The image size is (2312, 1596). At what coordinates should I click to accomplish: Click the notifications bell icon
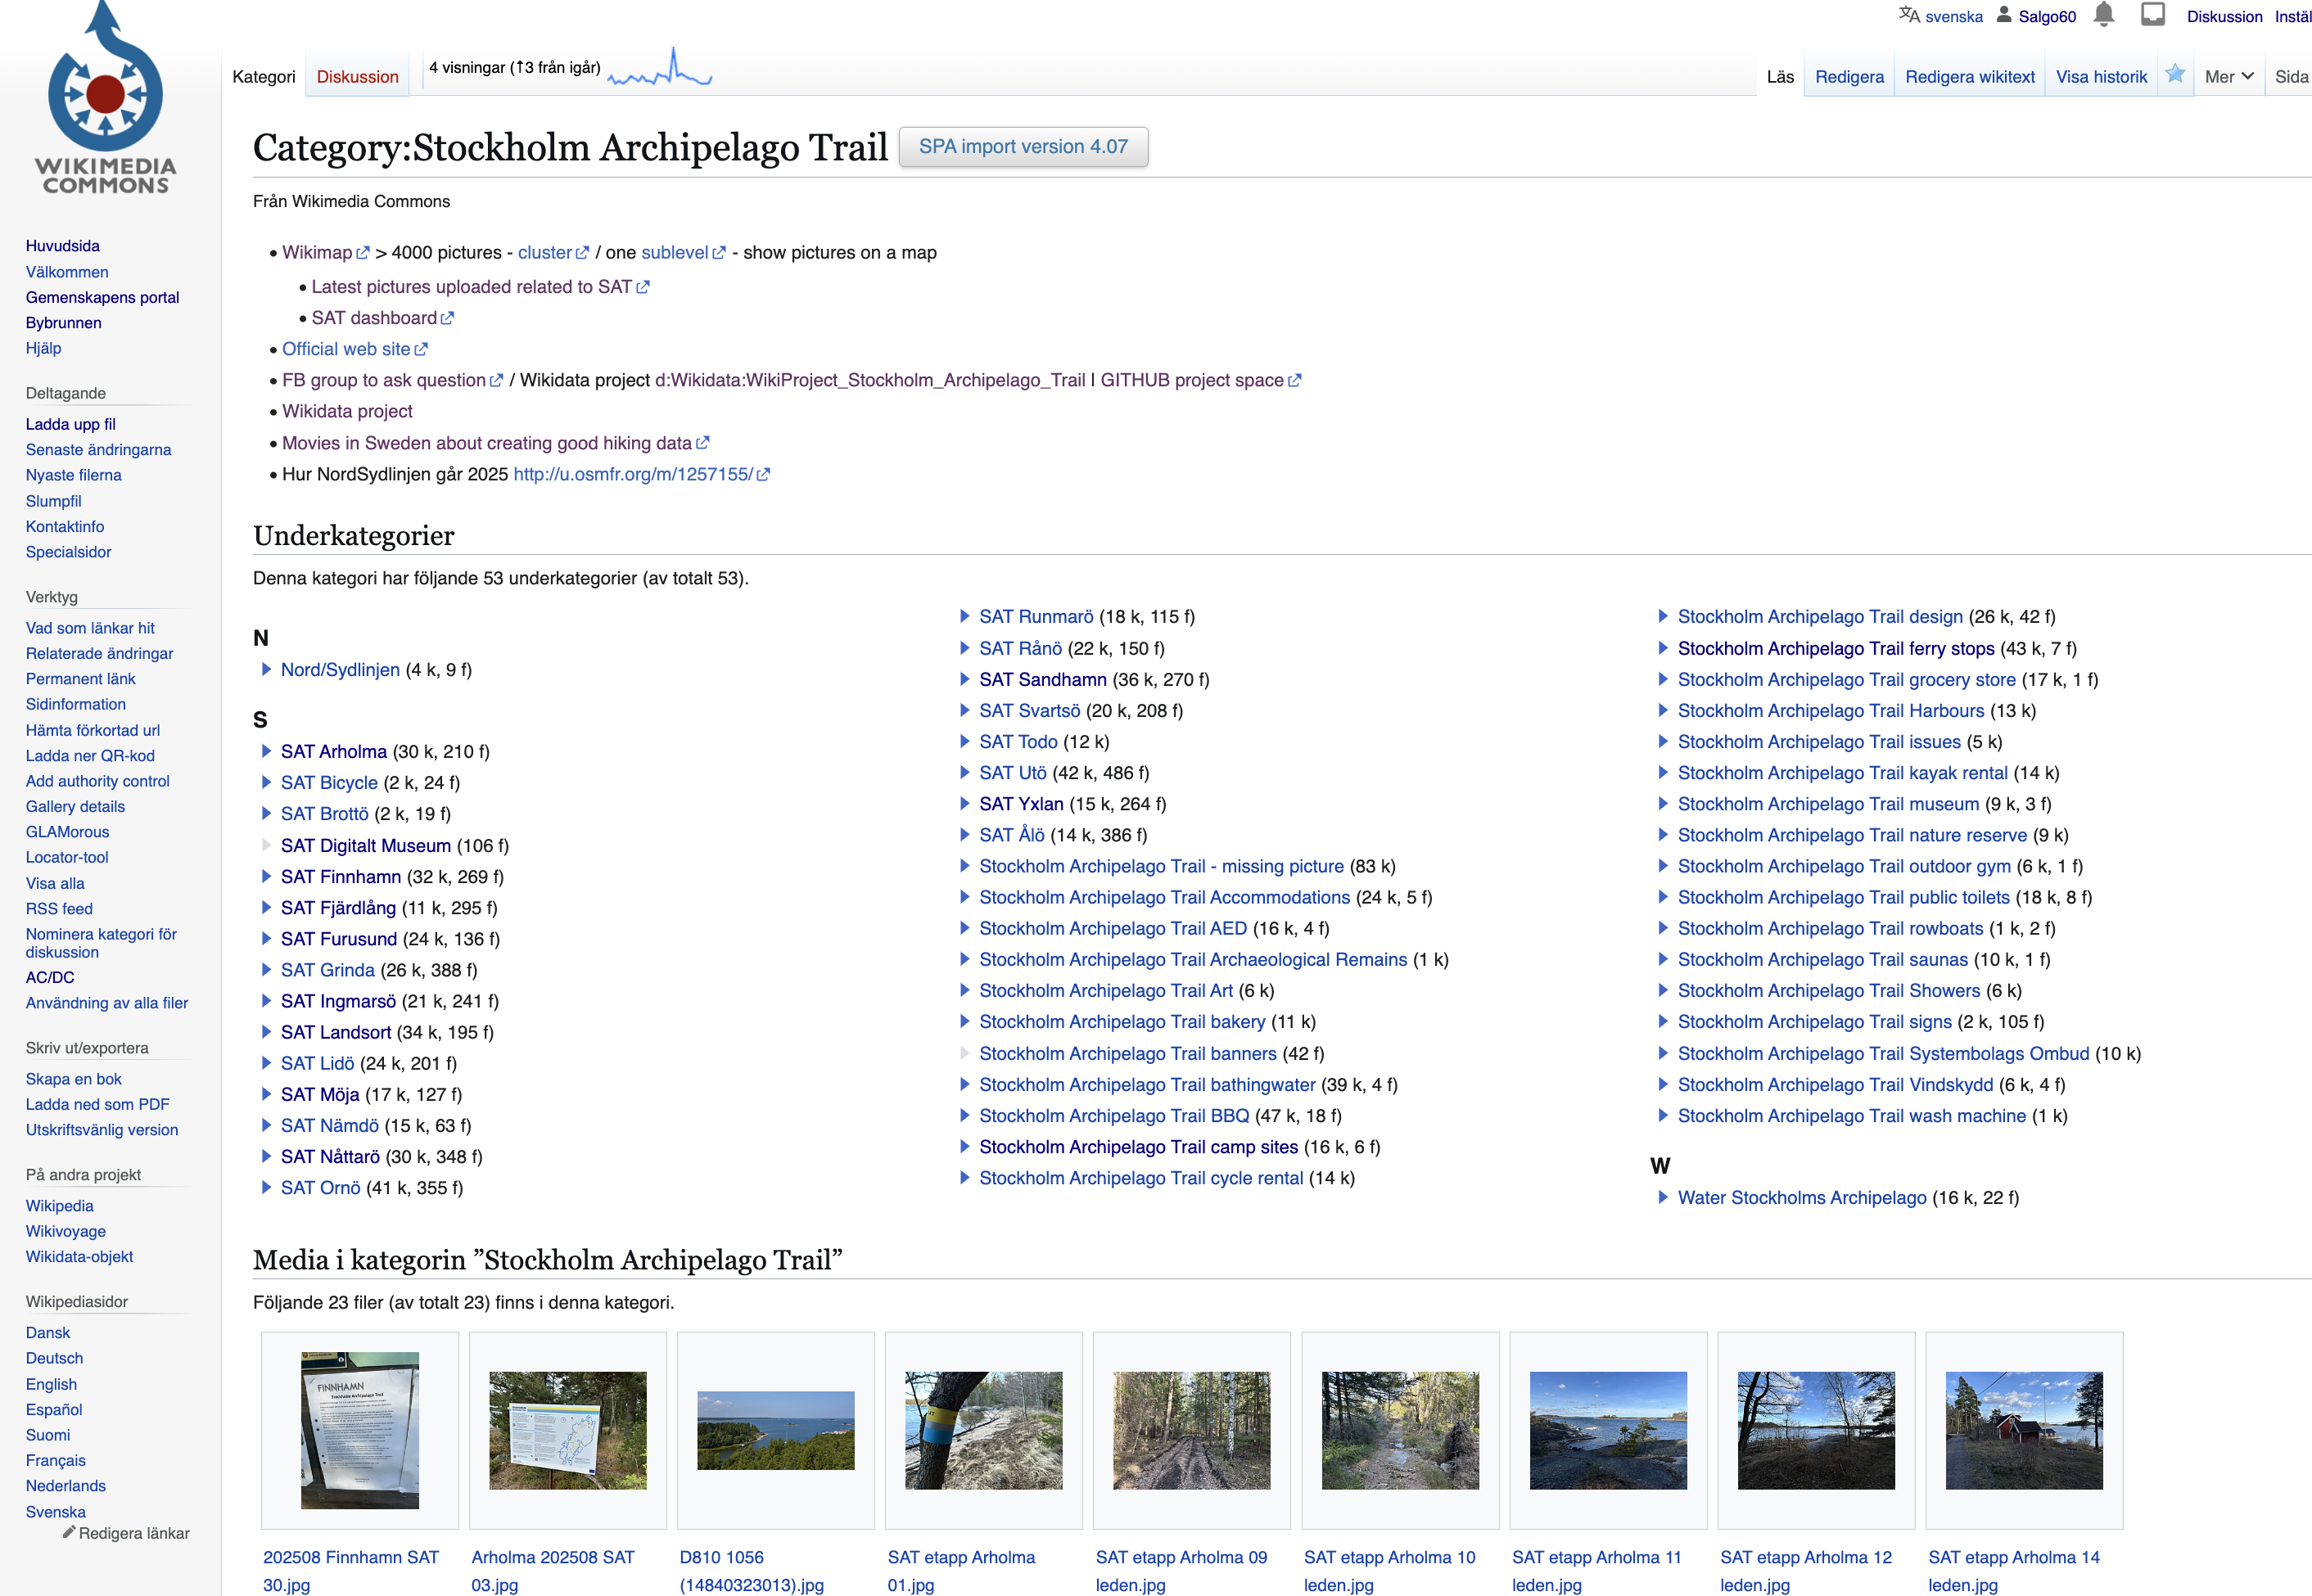coord(2104,15)
